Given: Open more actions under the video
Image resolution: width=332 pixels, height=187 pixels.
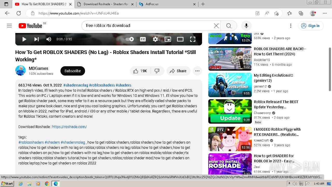Looking at the screenshot, I should tap(197, 71).
